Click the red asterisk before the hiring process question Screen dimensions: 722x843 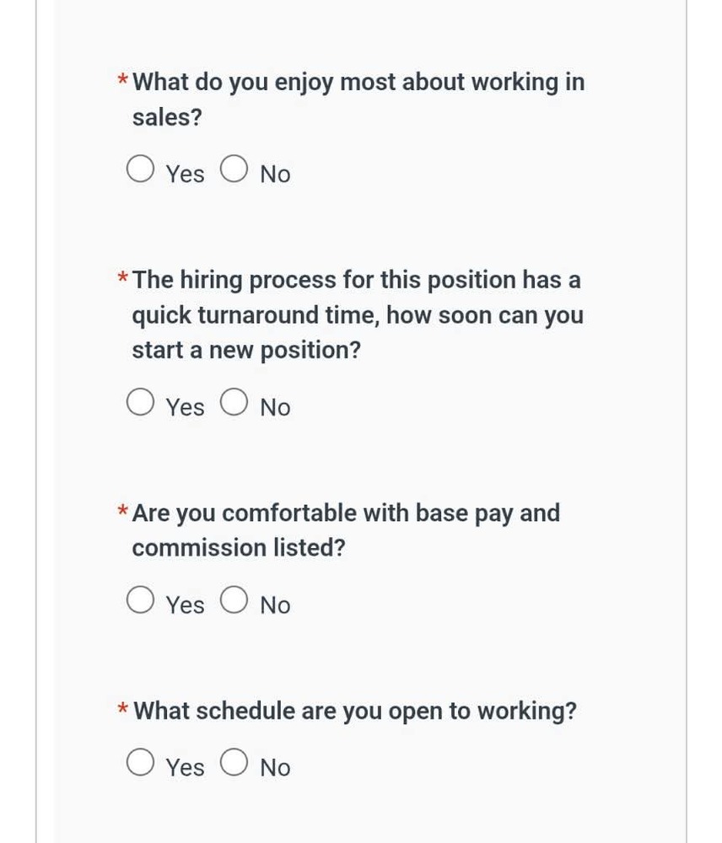point(123,278)
